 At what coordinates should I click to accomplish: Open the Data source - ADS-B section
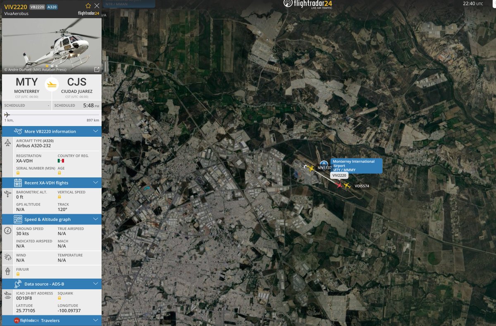[52, 284]
